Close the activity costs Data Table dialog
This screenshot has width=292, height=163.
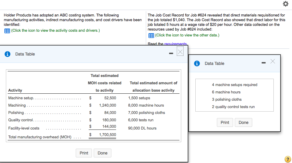pyautogui.click(x=180, y=52)
